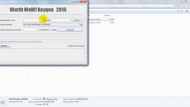Screen dimensions: 190x107
Task: Click the Explorer change view icon
Action: [x=179, y=11]
